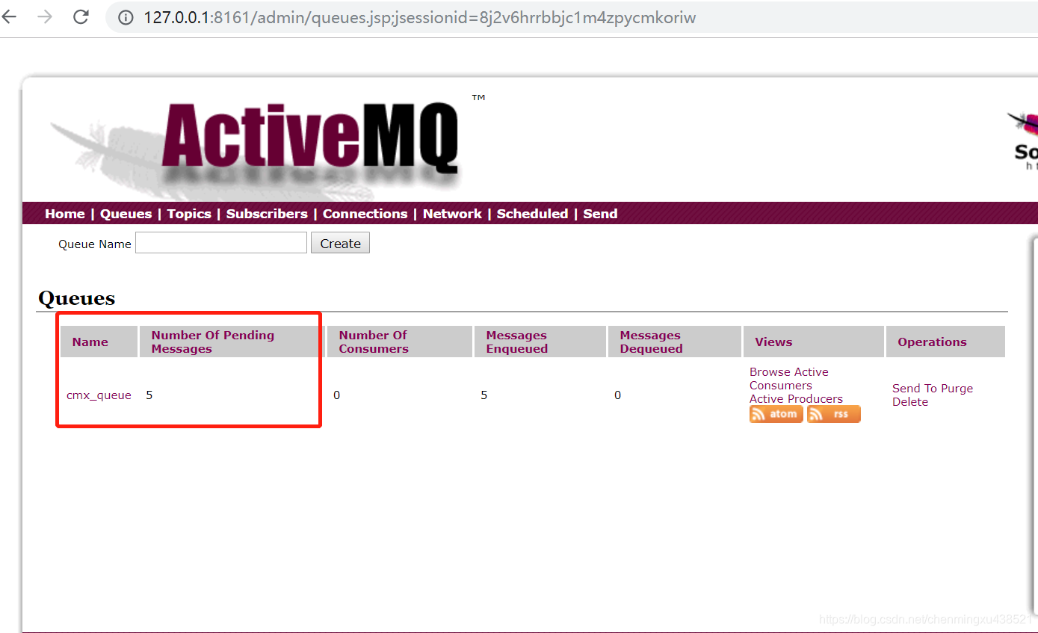Open the Connections menu item
This screenshot has width=1038, height=633.
(x=365, y=214)
